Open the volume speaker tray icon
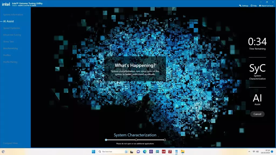The image size is (276, 155). pyautogui.click(x=257, y=152)
